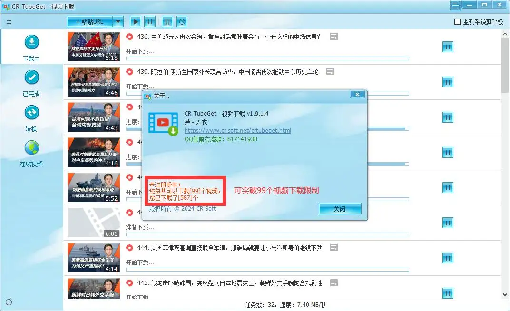The width and height of the screenshot is (510, 311).
Task: Pause the download of video 436
Action: click(448, 47)
